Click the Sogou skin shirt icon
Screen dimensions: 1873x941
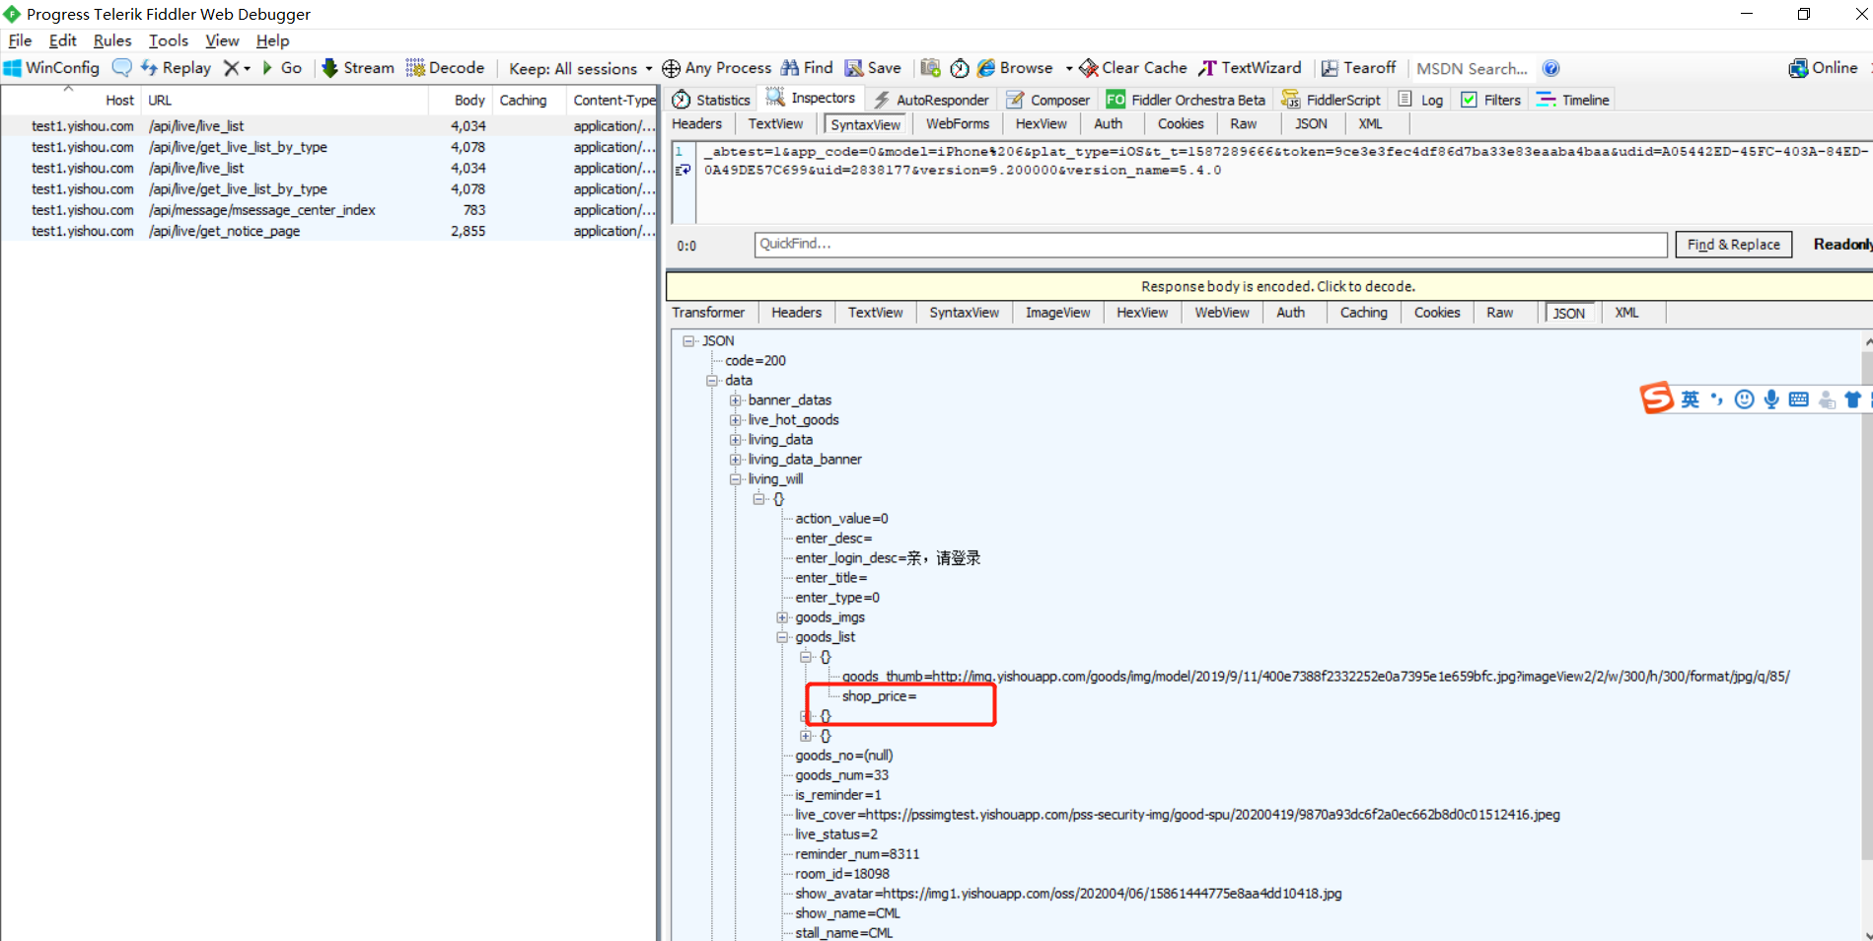click(1853, 398)
